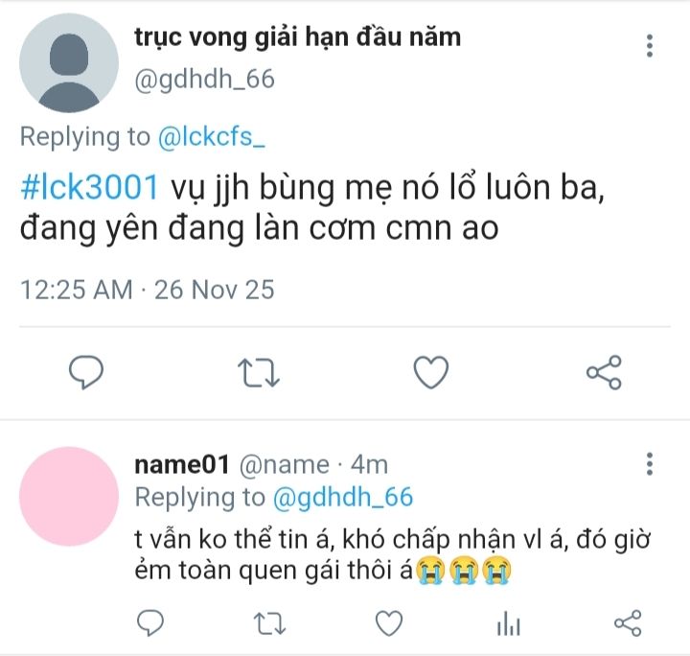Open @gdhdh_66 mention in the reply
The width and height of the screenshot is (690, 656).
click(x=343, y=497)
